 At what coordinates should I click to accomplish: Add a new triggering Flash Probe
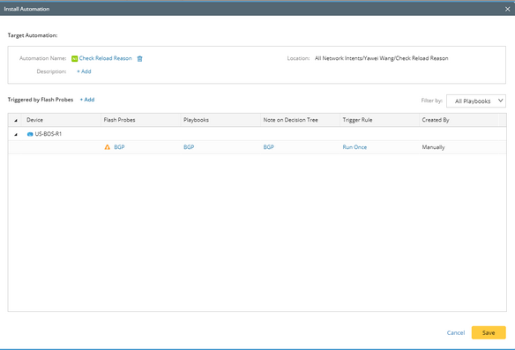pos(87,100)
